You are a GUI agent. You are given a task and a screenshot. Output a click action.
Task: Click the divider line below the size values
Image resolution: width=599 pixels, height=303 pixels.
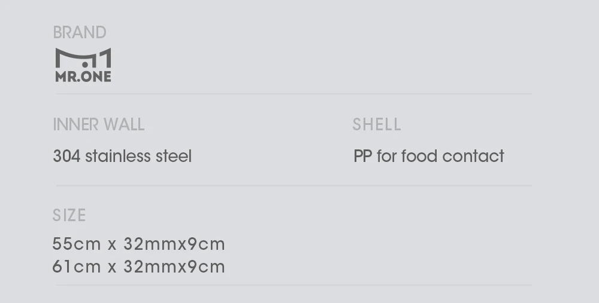point(294,285)
